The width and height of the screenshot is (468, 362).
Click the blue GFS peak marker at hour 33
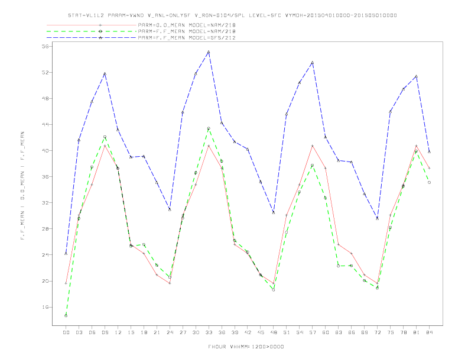pyautogui.click(x=209, y=52)
